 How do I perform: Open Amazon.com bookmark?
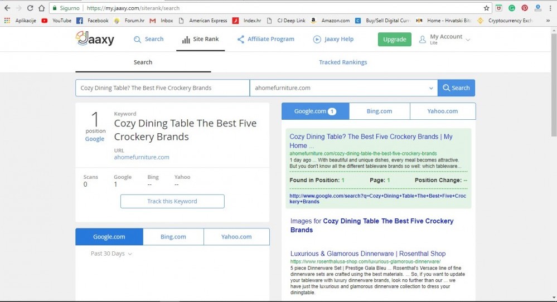(x=330, y=21)
